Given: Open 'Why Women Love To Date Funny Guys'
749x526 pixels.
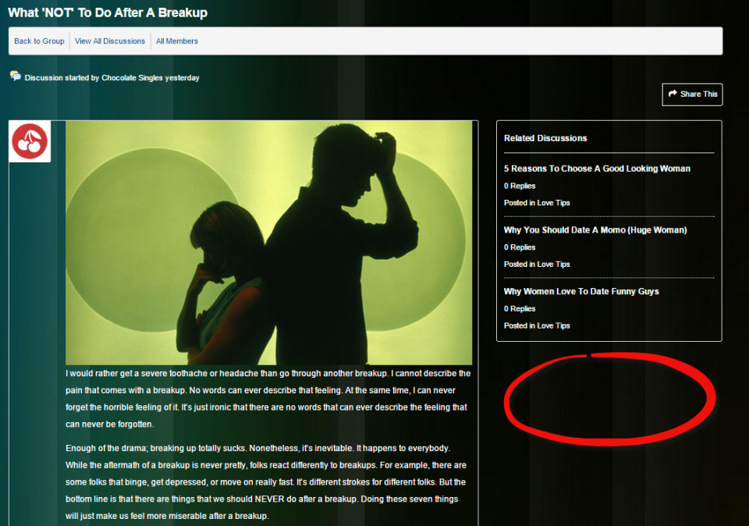Looking at the screenshot, I should (x=581, y=291).
